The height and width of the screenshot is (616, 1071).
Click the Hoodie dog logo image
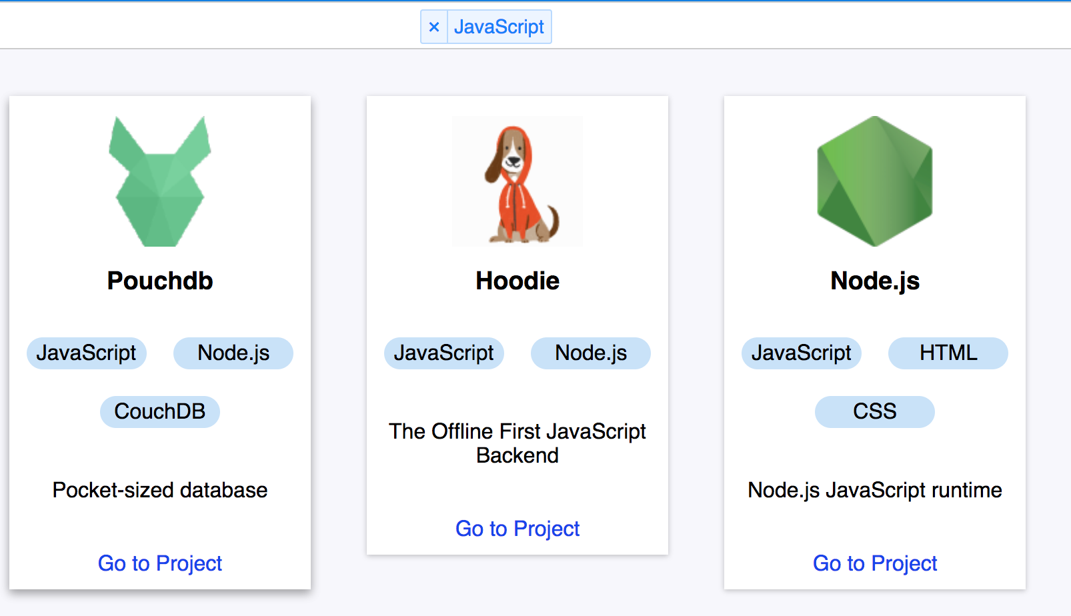(x=517, y=181)
